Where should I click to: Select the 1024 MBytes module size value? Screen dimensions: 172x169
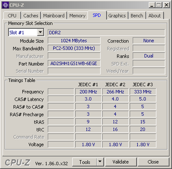pos(74,40)
